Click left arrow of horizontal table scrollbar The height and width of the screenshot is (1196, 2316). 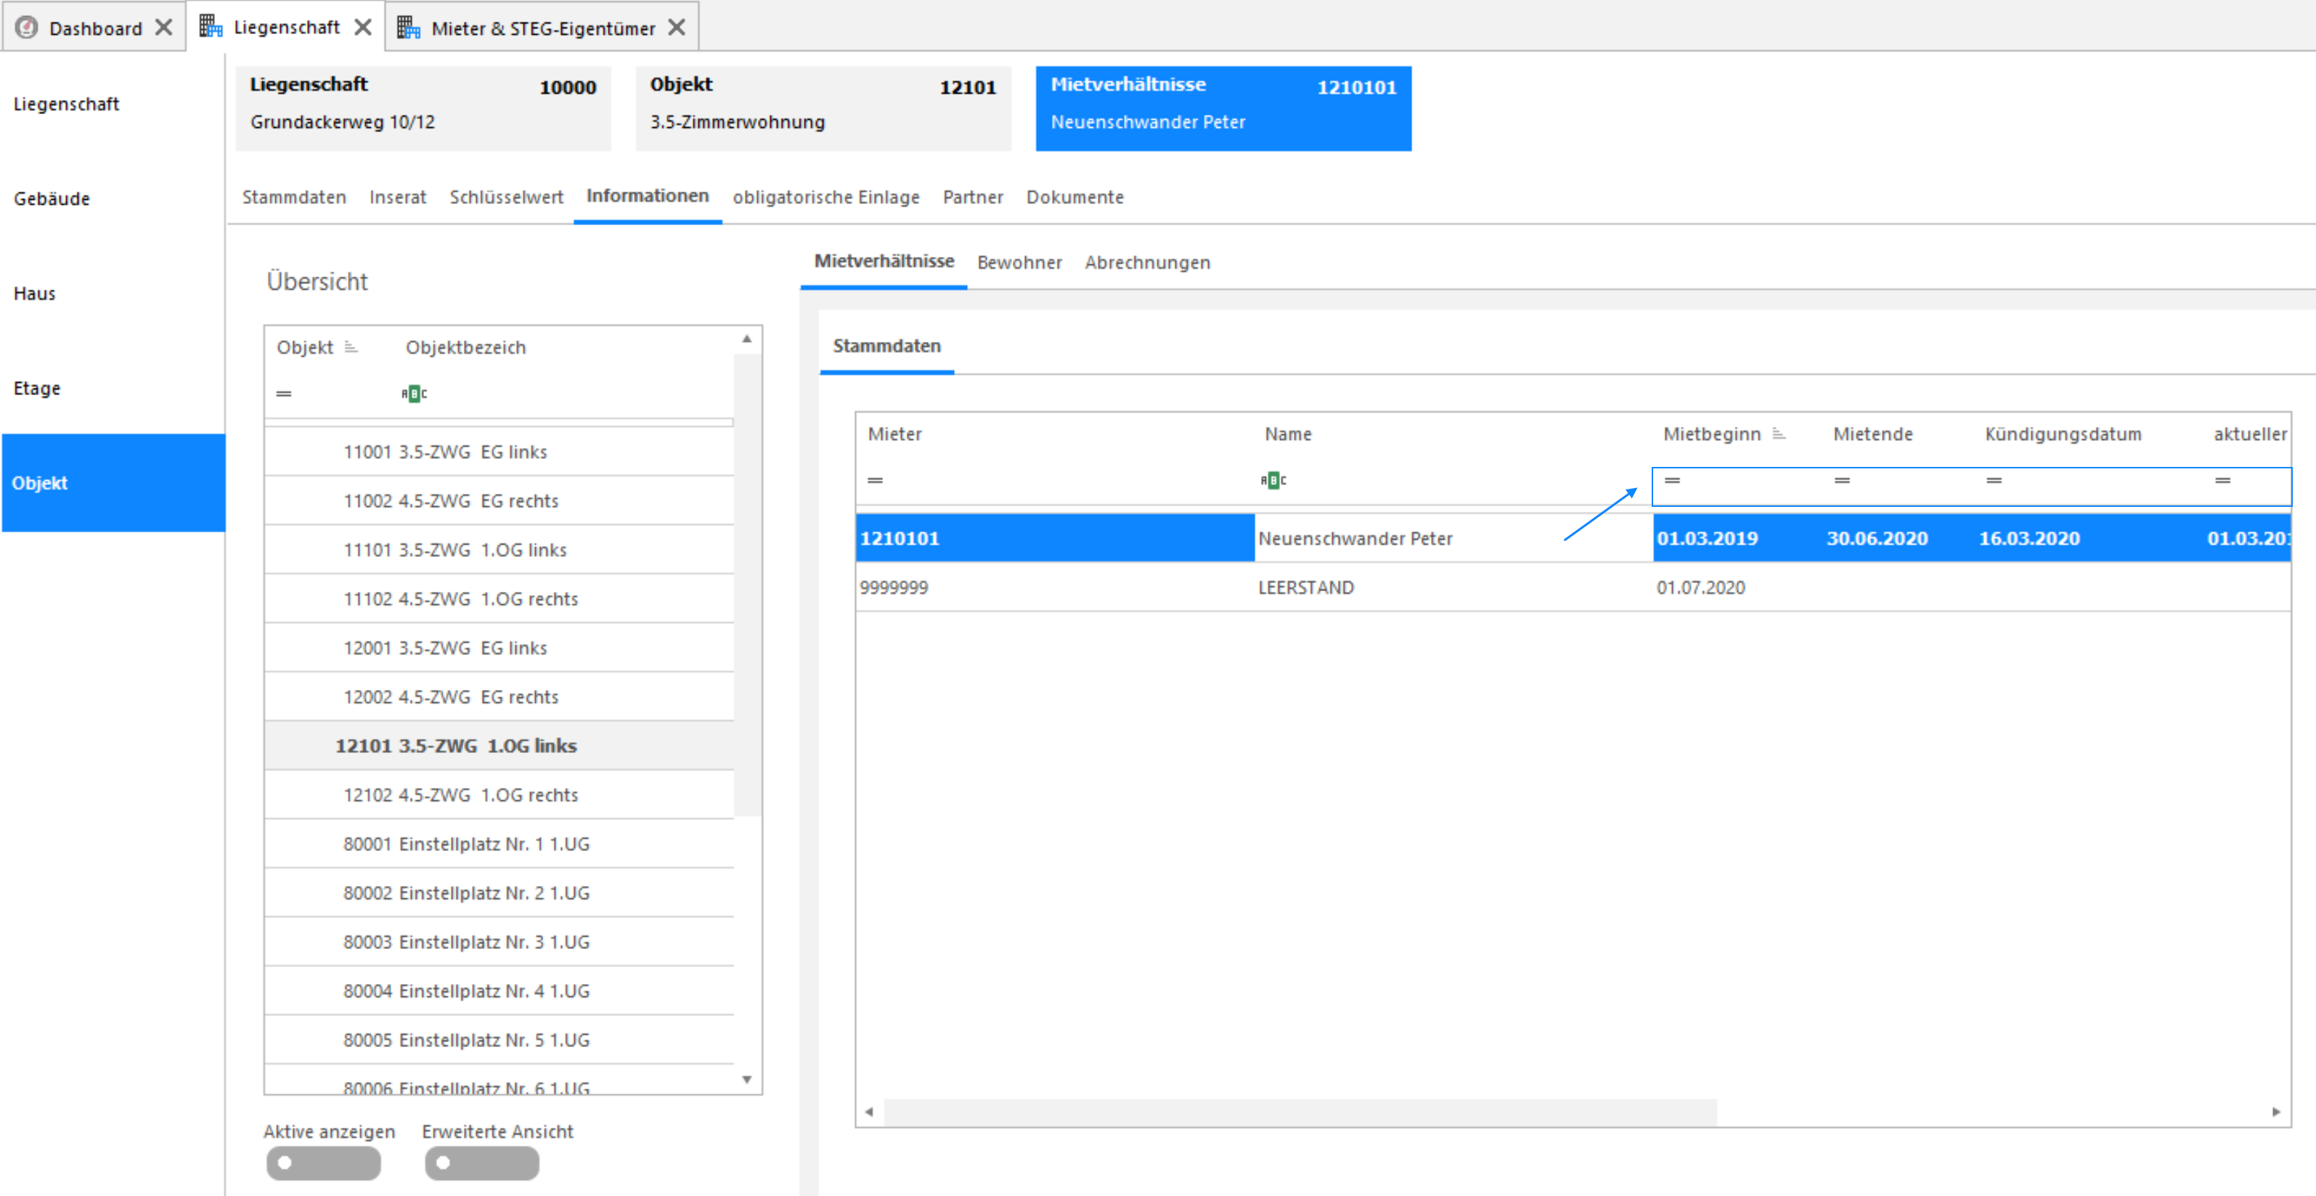point(869,1112)
